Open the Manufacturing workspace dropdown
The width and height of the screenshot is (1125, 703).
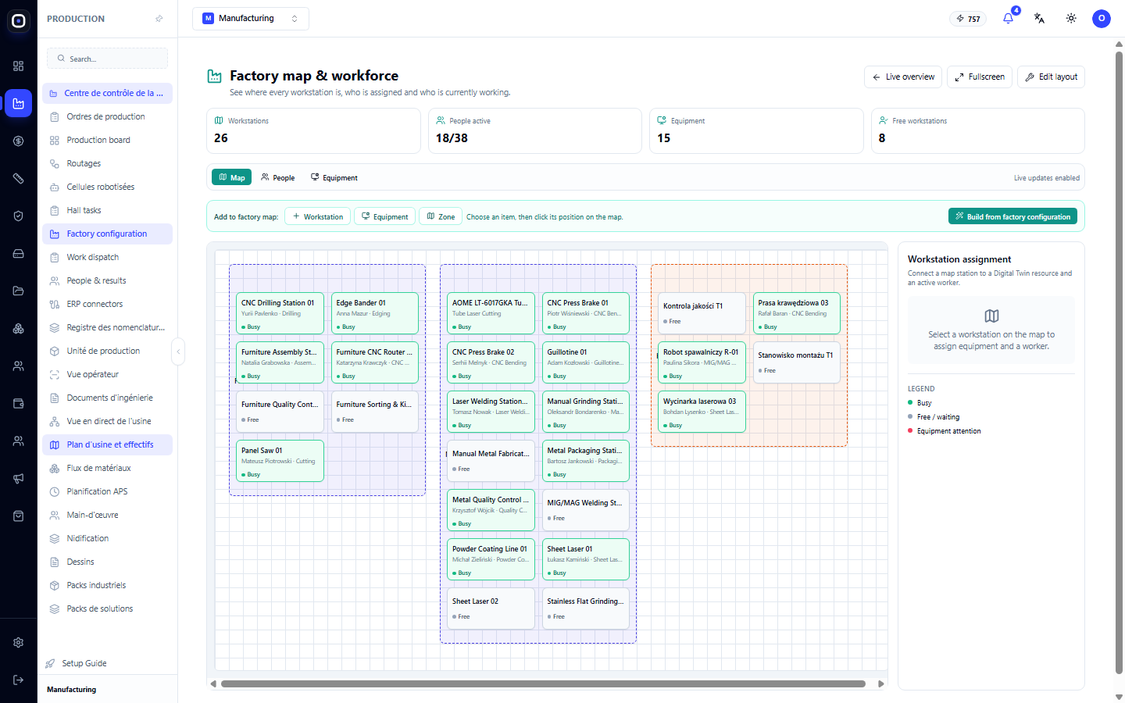[x=251, y=19]
